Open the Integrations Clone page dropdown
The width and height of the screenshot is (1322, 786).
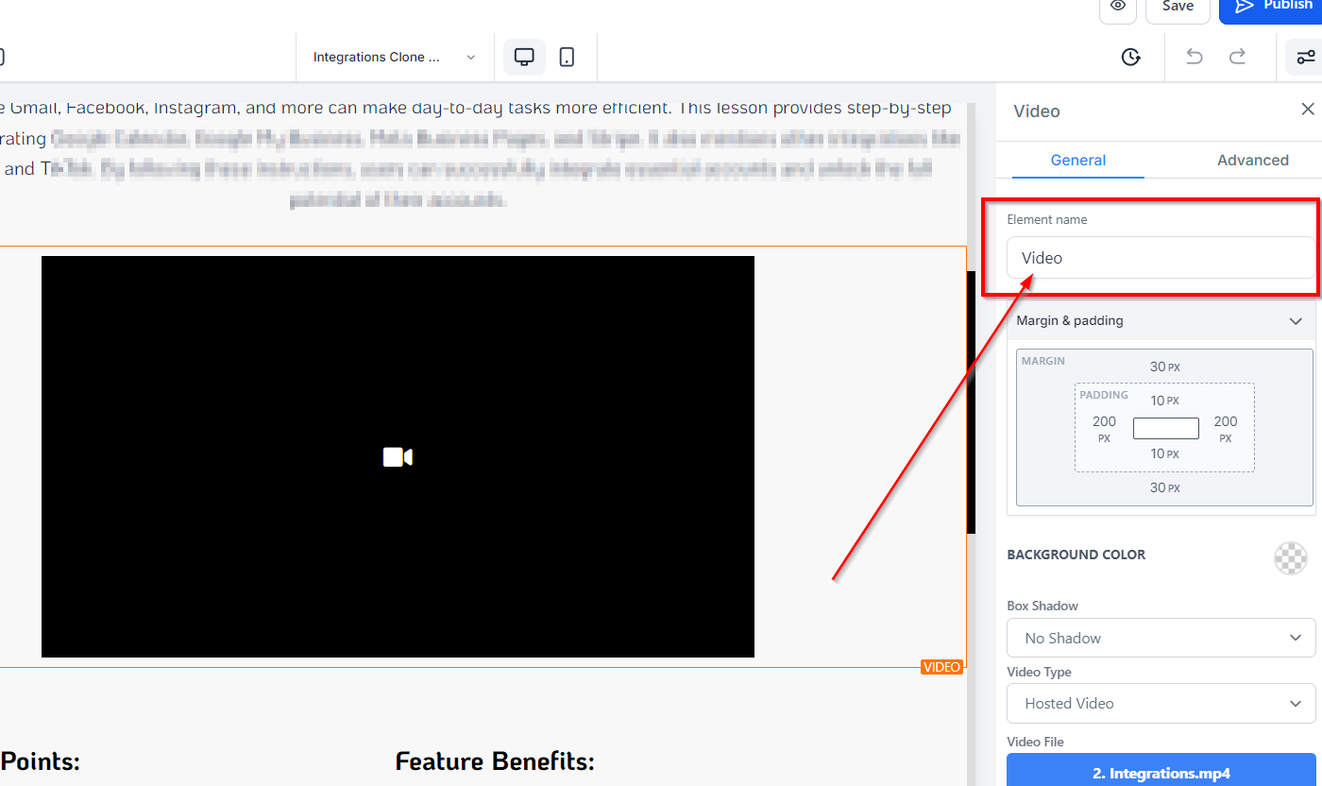pos(395,57)
